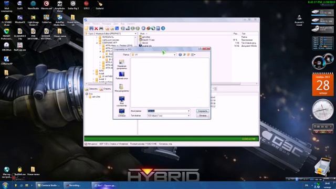Open the Guitar Rig 3 desktop icon

pos(73,5)
